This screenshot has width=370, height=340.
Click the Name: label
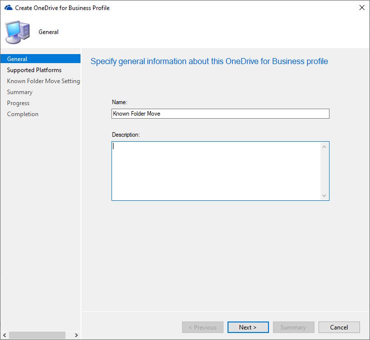coord(119,102)
